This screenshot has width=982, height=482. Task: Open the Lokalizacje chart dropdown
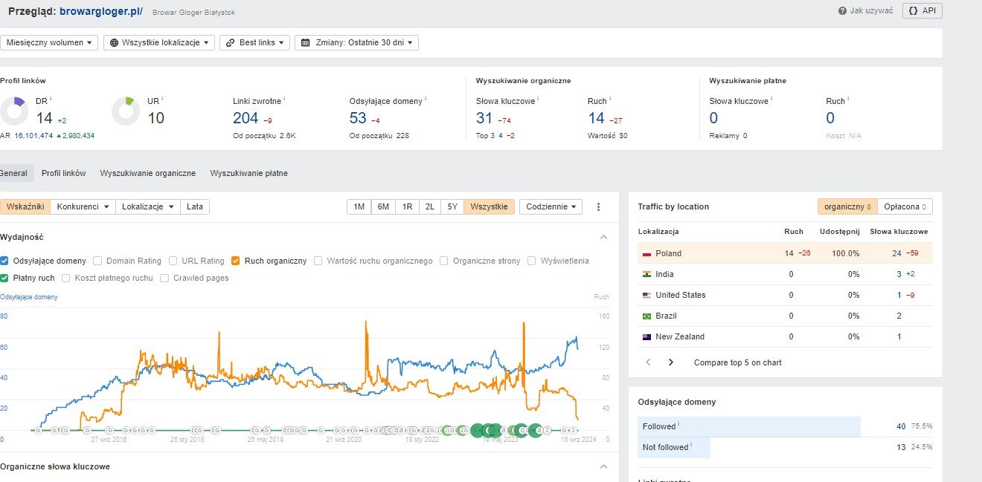[x=148, y=207]
